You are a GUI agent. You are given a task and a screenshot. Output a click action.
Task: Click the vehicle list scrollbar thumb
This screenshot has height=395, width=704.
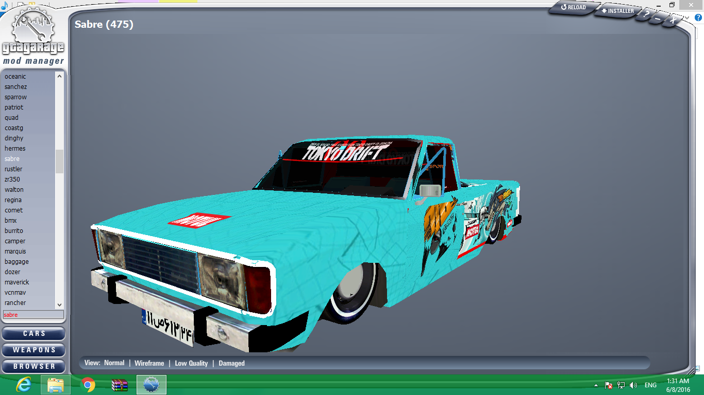59,161
